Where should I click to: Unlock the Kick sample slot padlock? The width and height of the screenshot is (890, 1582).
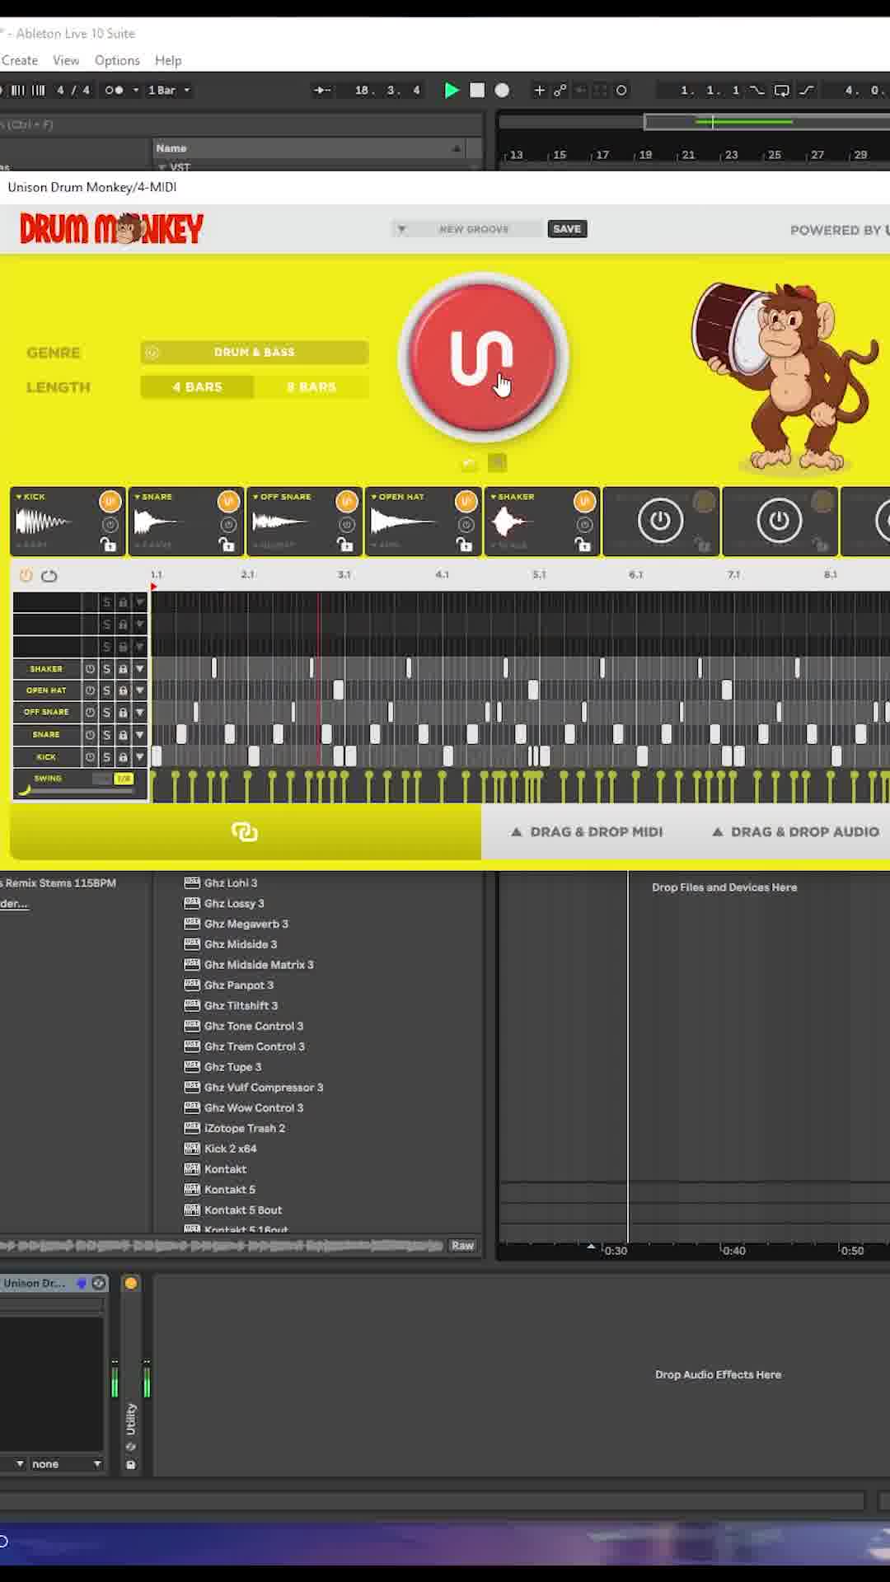click(x=108, y=544)
